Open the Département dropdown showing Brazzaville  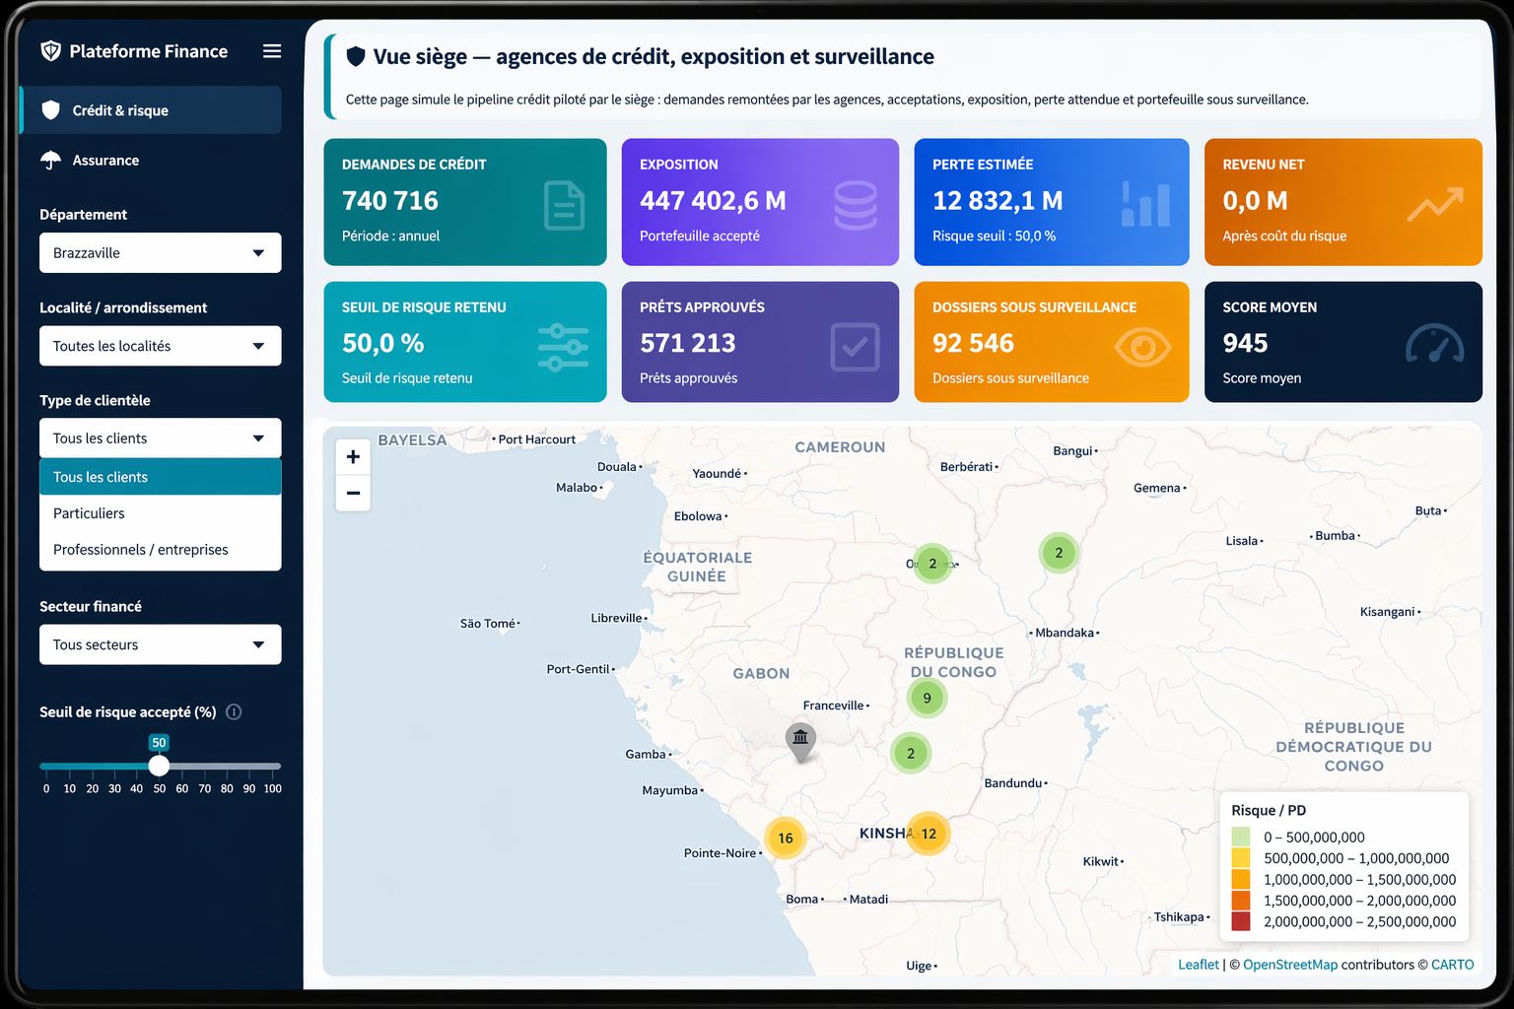click(x=161, y=252)
